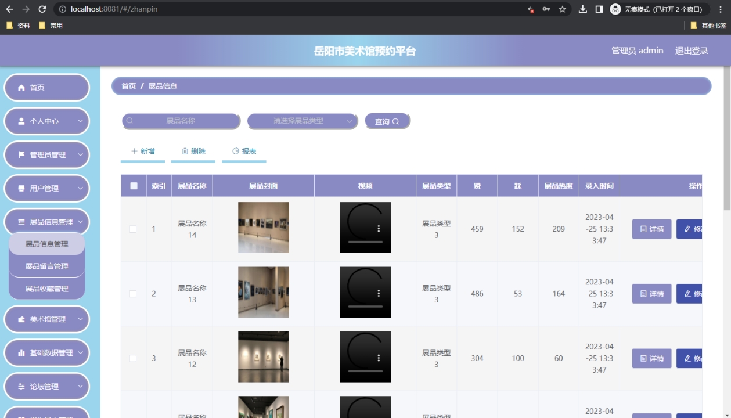
Task: Click the browser forward arrow
Action: click(26, 9)
